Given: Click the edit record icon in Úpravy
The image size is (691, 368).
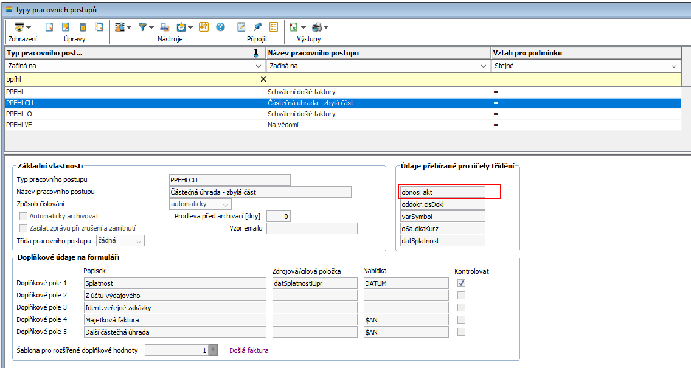Looking at the screenshot, I should click(x=66, y=27).
